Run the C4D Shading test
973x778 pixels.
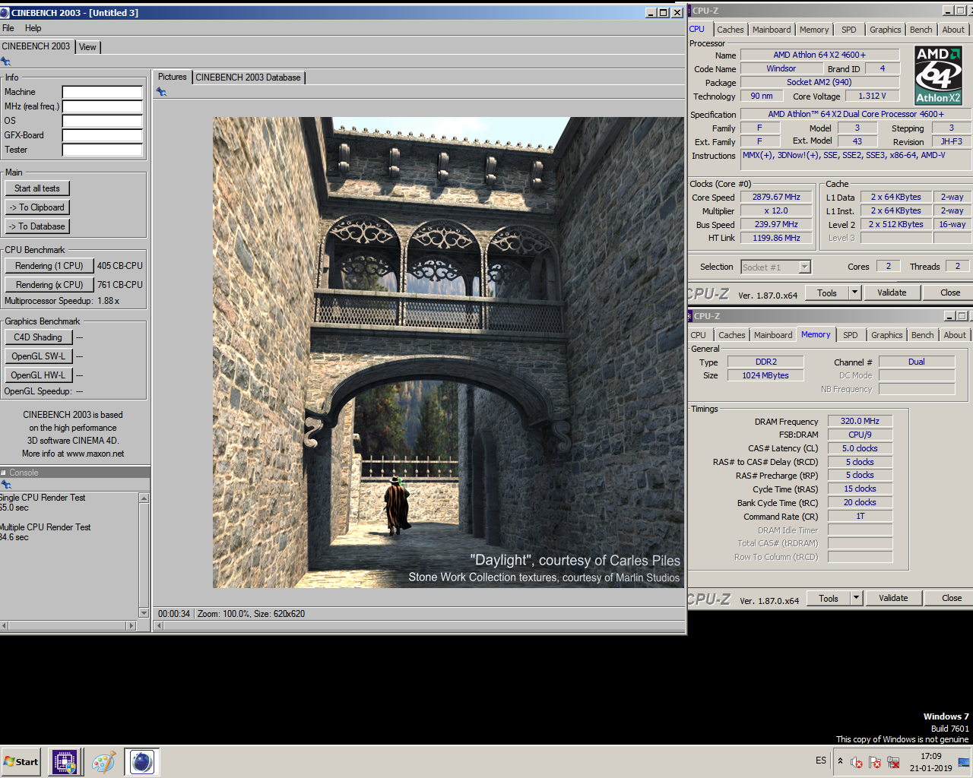[x=38, y=337]
